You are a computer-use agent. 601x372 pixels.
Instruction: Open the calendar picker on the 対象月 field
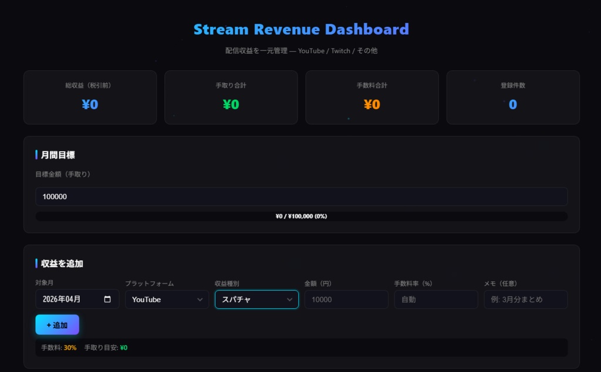tap(106, 299)
